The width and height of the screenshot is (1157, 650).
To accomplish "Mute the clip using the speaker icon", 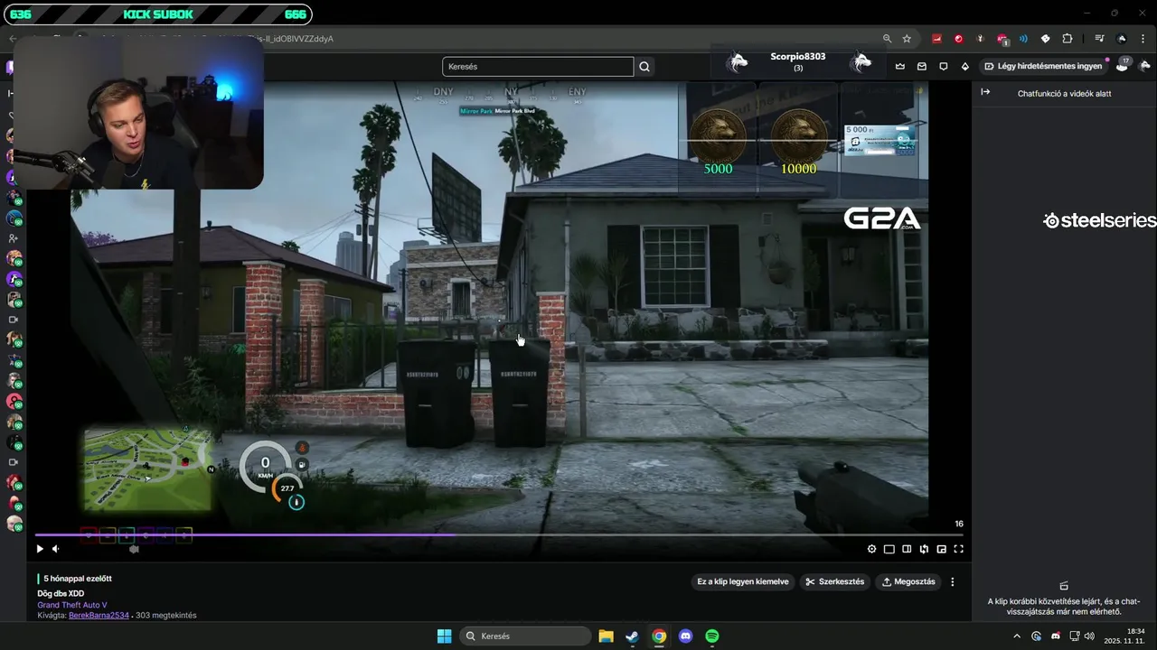I will coord(56,549).
